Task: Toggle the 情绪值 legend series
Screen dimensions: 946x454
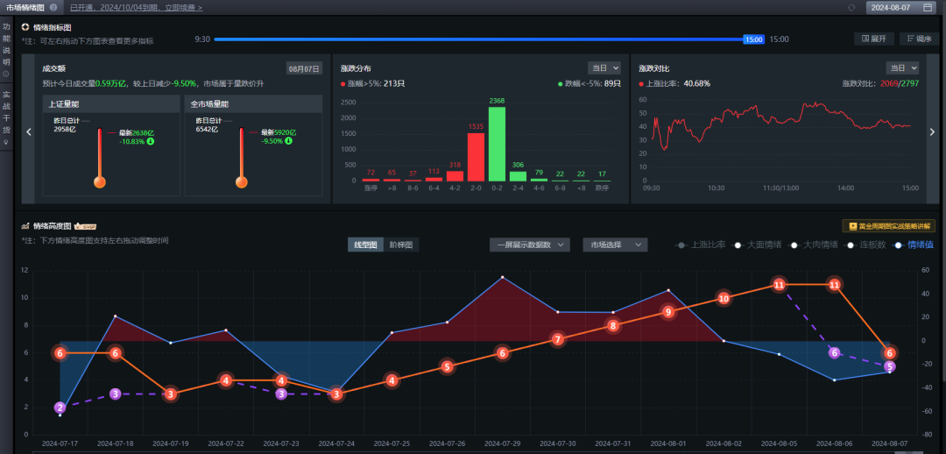Action: [914, 245]
